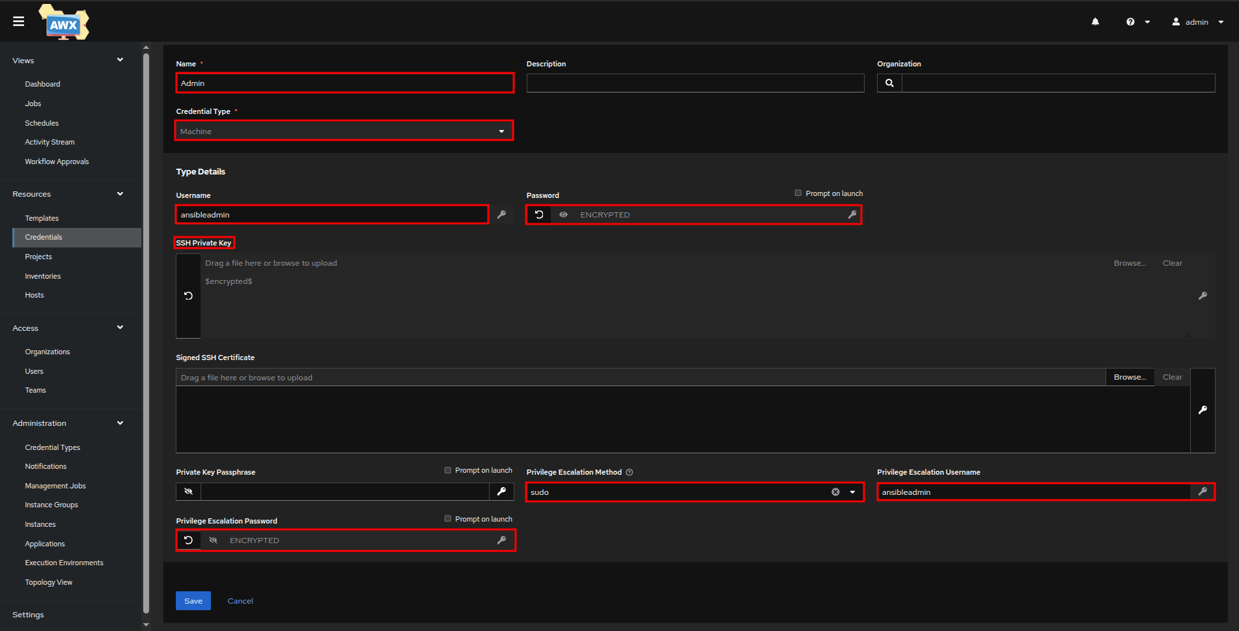Go to Credential Types in Administration
The image size is (1239, 631).
(x=53, y=447)
